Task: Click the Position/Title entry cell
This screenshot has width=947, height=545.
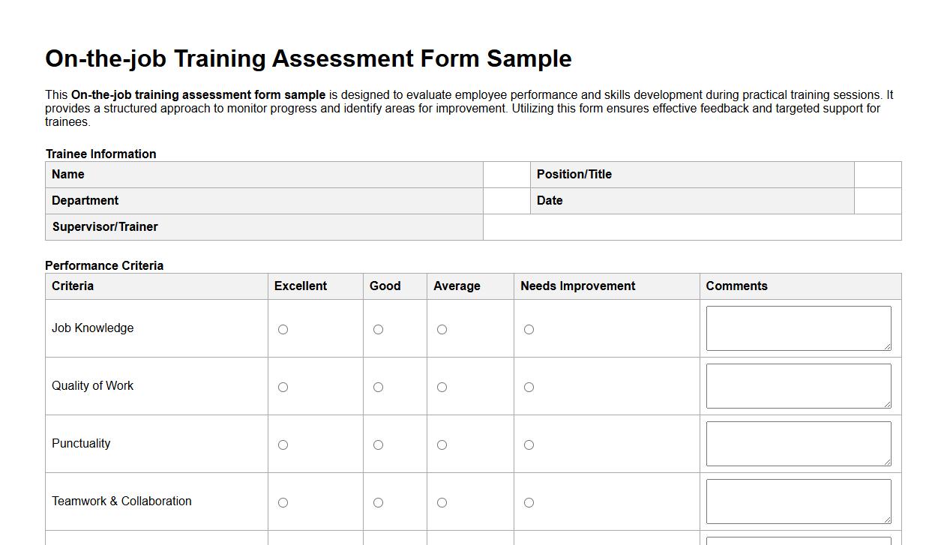Action: (877, 174)
